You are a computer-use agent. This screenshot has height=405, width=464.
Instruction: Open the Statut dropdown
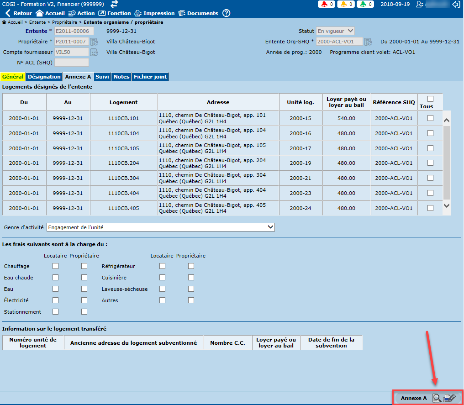tap(336, 31)
